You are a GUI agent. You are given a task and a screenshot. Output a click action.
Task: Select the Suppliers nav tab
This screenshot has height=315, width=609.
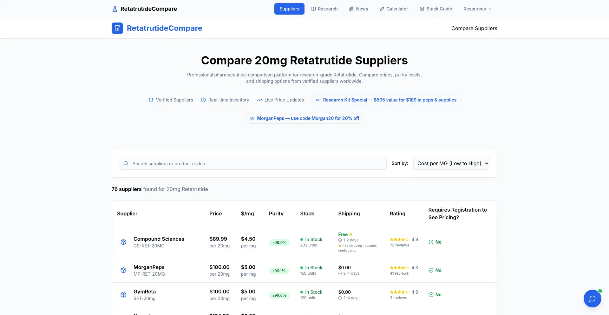[289, 9]
